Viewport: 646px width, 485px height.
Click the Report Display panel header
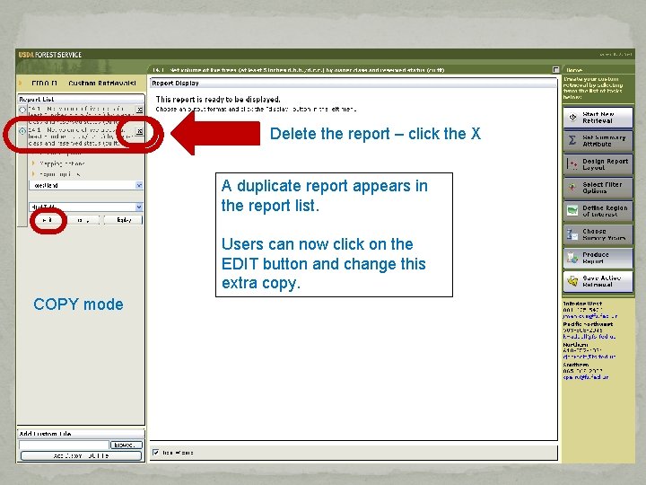click(x=353, y=83)
